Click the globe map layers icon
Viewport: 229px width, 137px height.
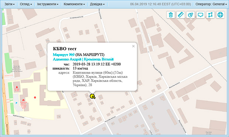click(x=220, y=15)
